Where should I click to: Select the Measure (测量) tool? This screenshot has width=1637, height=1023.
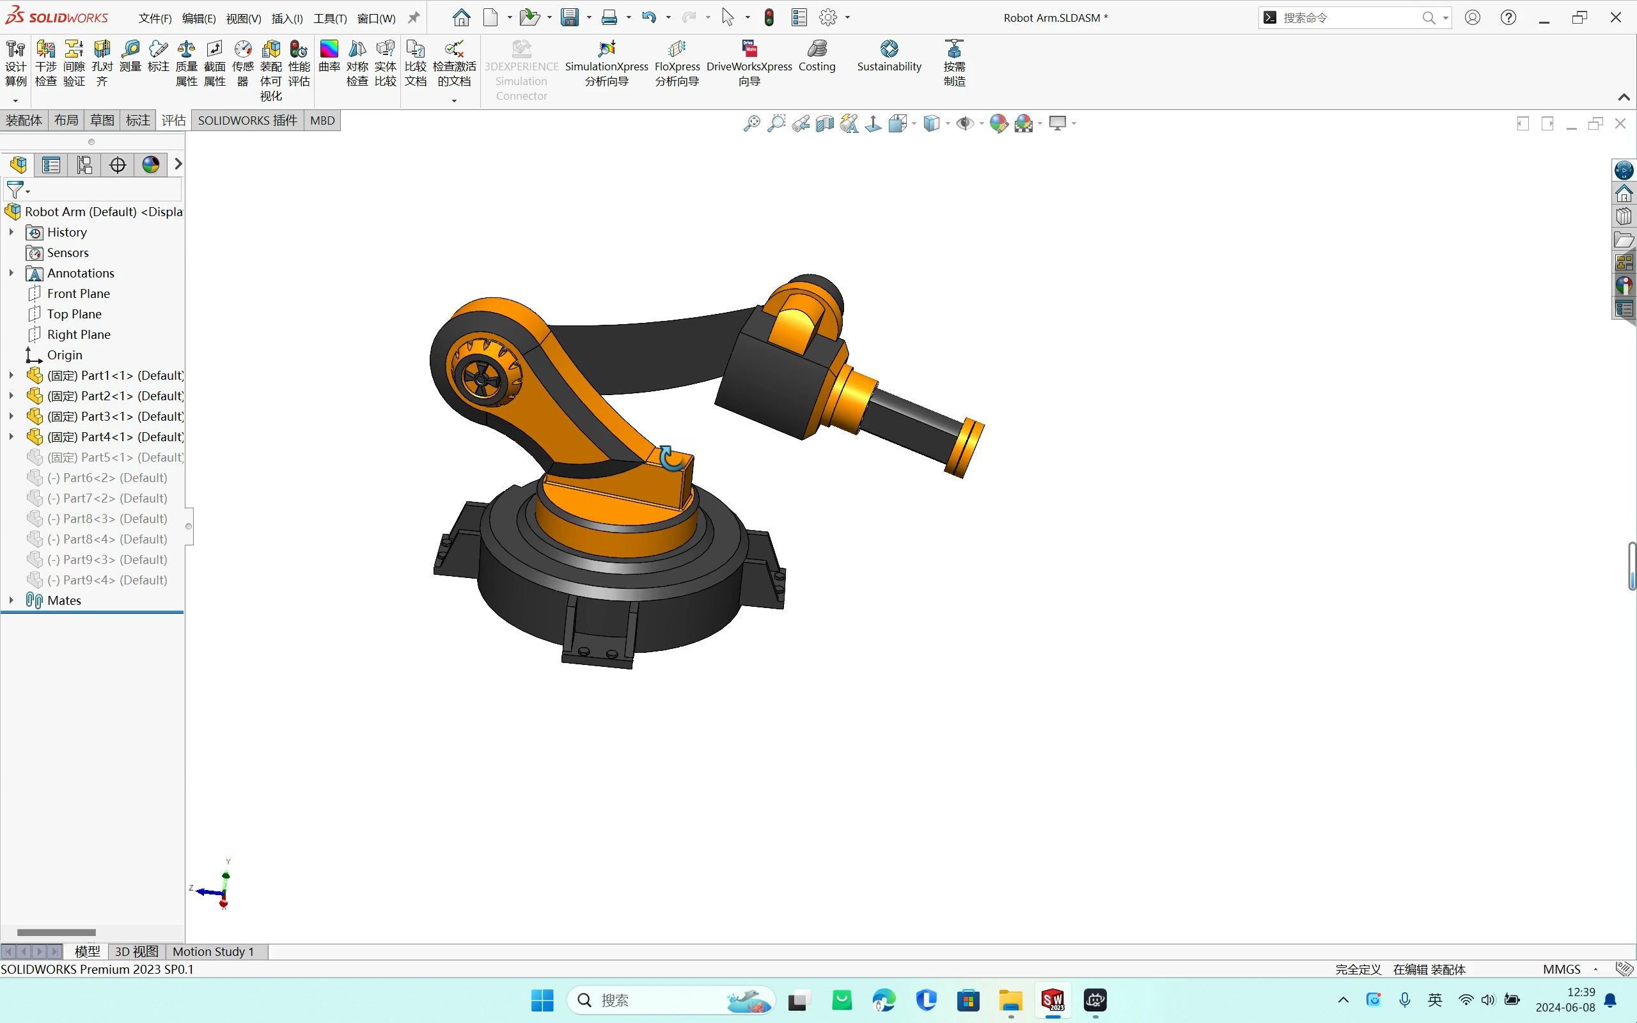(130, 56)
